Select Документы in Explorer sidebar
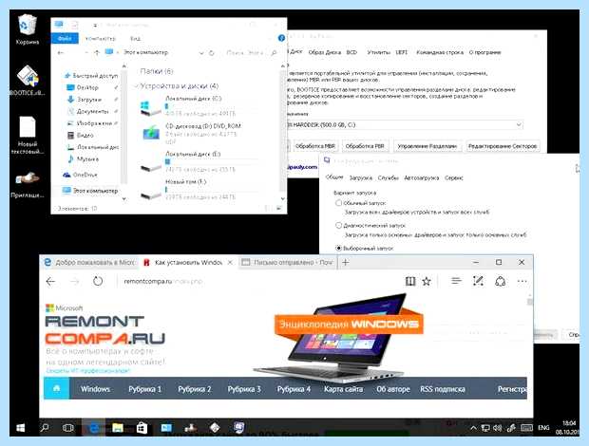 coord(90,111)
